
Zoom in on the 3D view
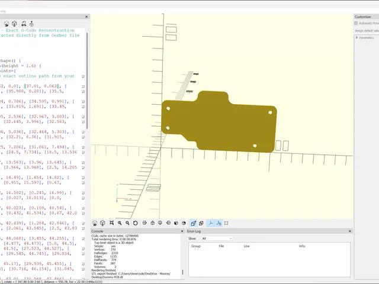pos(120,223)
